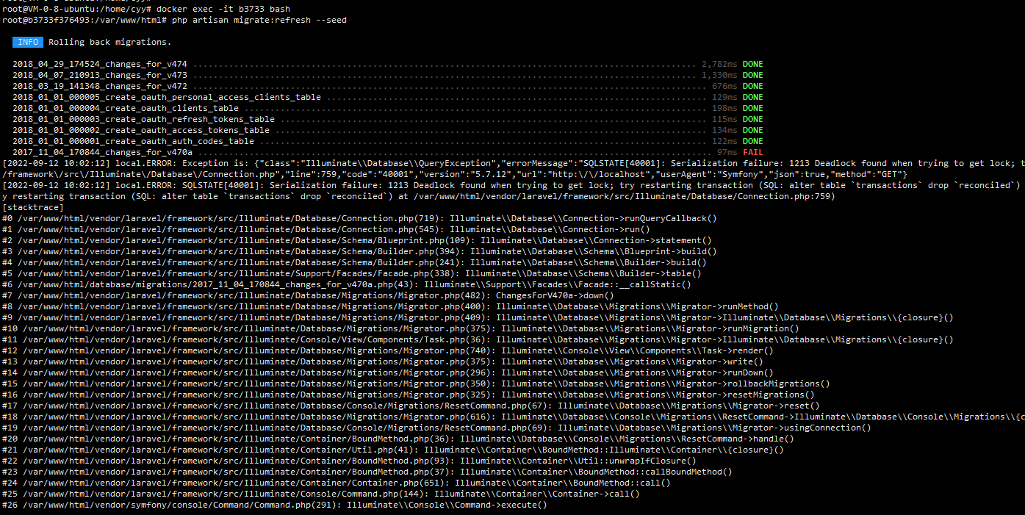
Task: Click DONE status for create_oauth_auth_codes_table
Action: tap(752, 141)
